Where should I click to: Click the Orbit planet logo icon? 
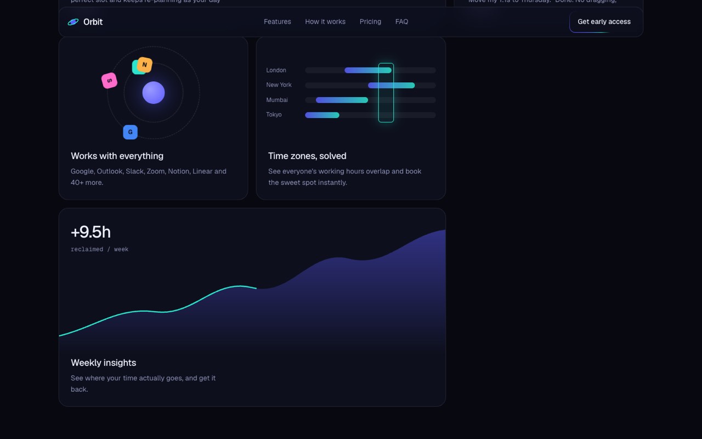(73, 22)
